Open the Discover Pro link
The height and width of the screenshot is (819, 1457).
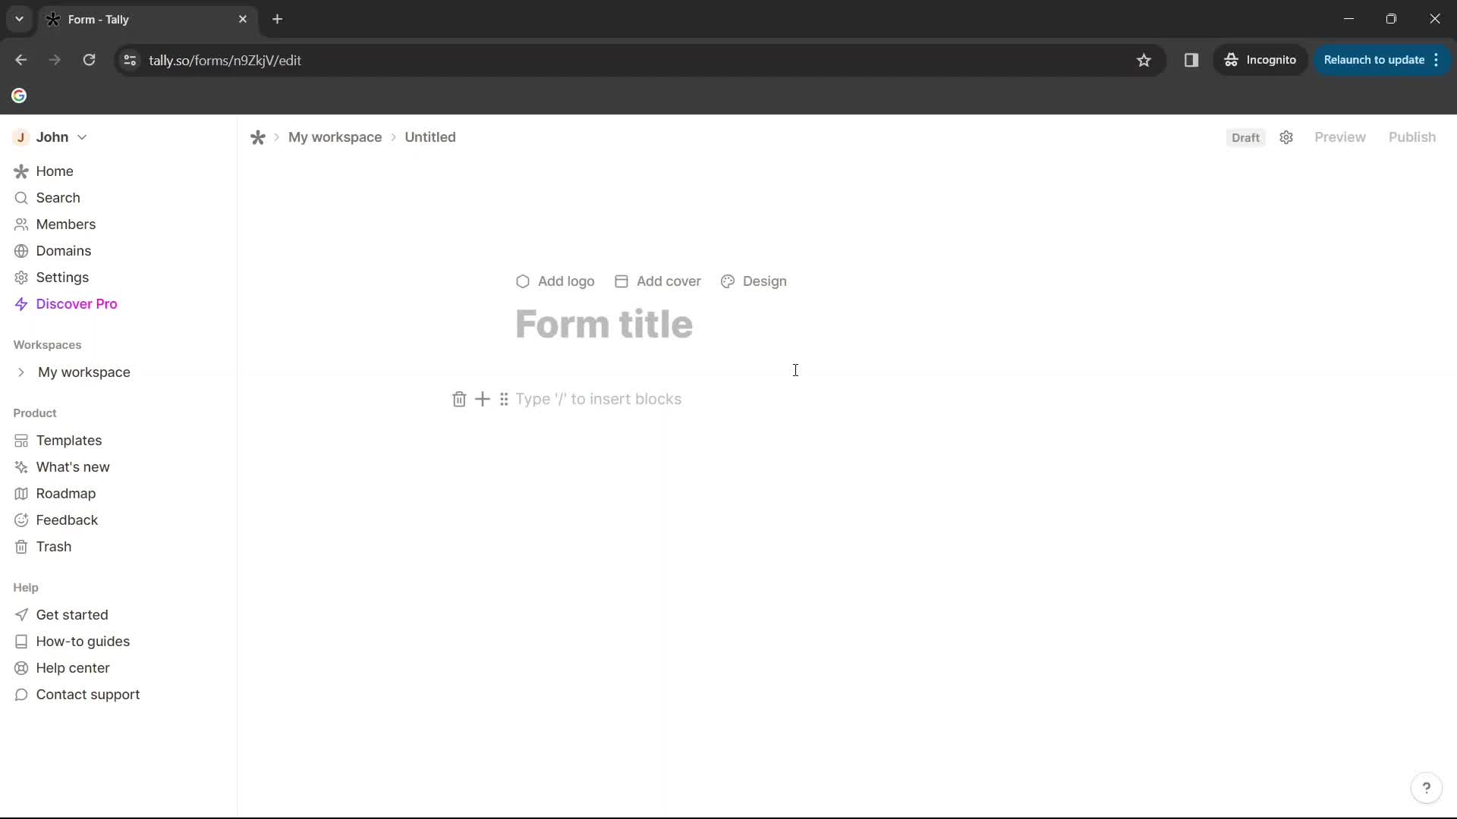[x=76, y=304]
